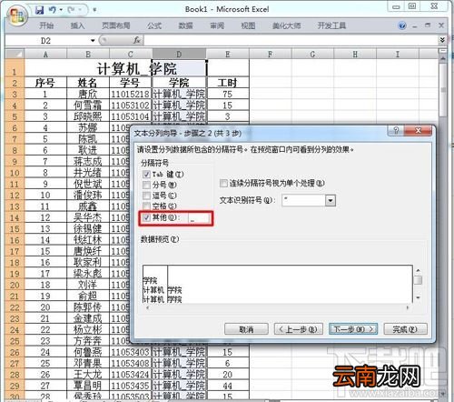Toggle the Tab 键 delimiter checkbox

pyautogui.click(x=146, y=175)
